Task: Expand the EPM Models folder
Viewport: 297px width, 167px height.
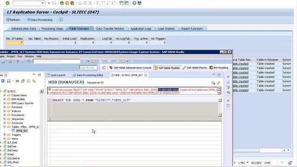Action: pos(5,99)
